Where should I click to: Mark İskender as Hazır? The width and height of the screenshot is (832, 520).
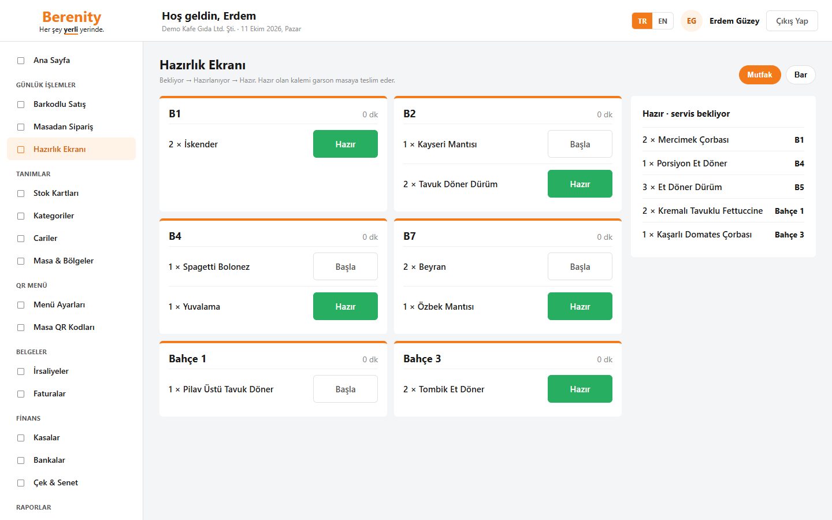point(346,144)
